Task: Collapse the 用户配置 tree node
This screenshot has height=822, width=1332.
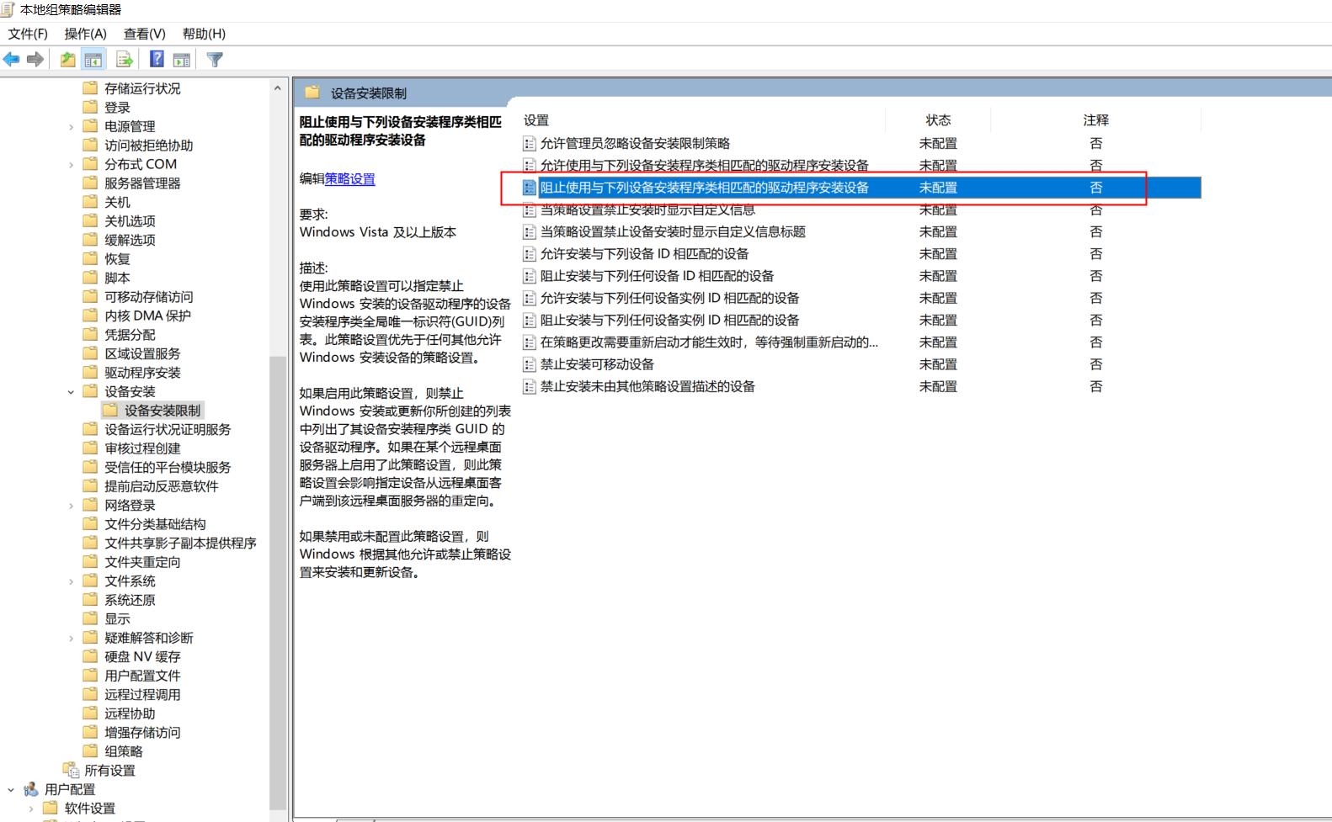Action: (x=11, y=790)
